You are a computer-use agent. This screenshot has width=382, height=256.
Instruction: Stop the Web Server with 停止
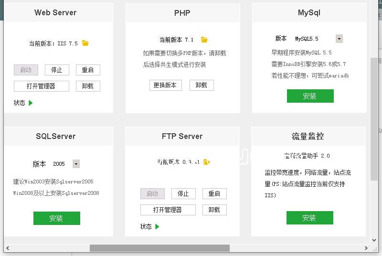57,70
